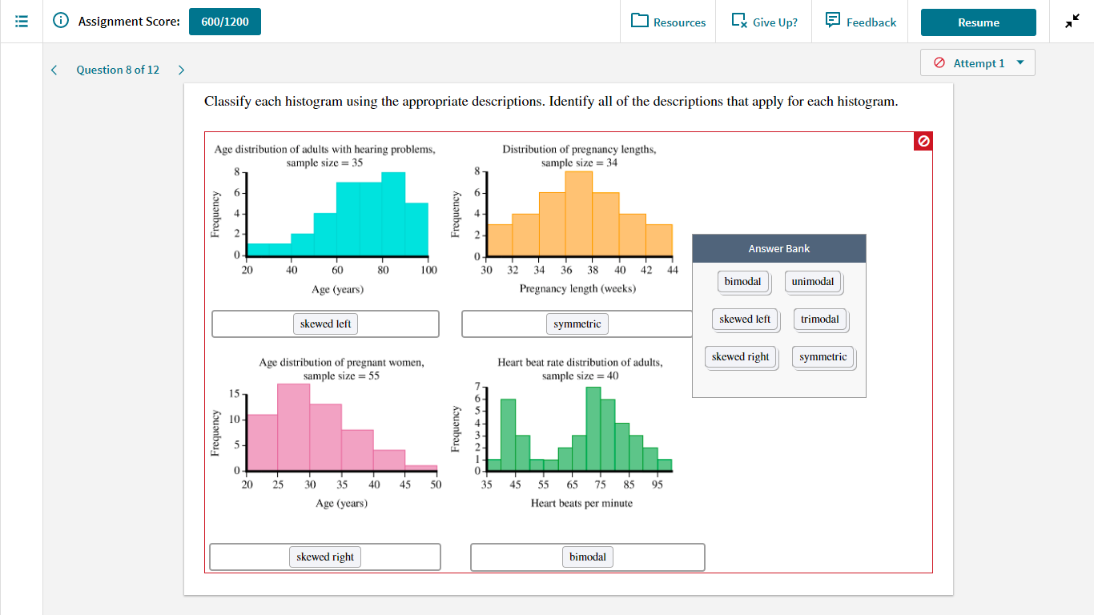Viewport: 1094px width, 615px height.
Task: Go to the previous question with the left chevron
Action: pos(54,70)
